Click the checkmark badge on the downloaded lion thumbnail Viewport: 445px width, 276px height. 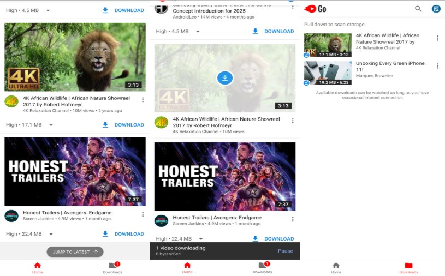[x=307, y=55]
